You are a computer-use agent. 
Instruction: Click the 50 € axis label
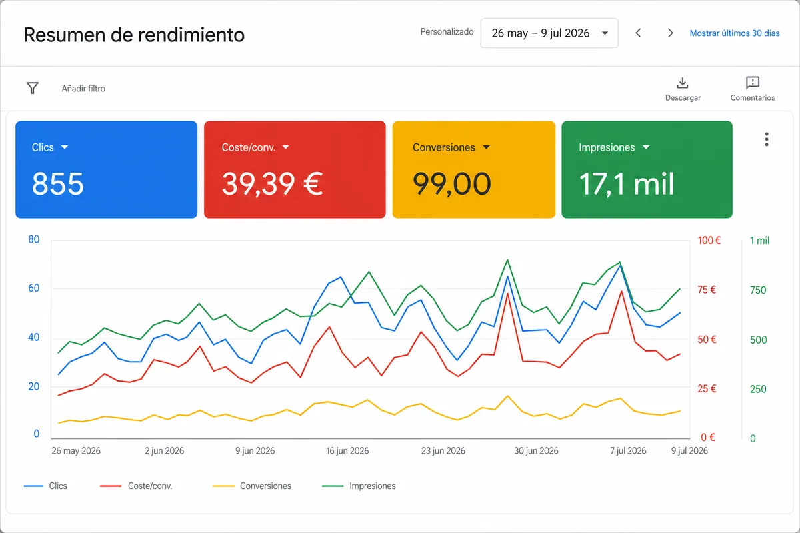coord(707,340)
